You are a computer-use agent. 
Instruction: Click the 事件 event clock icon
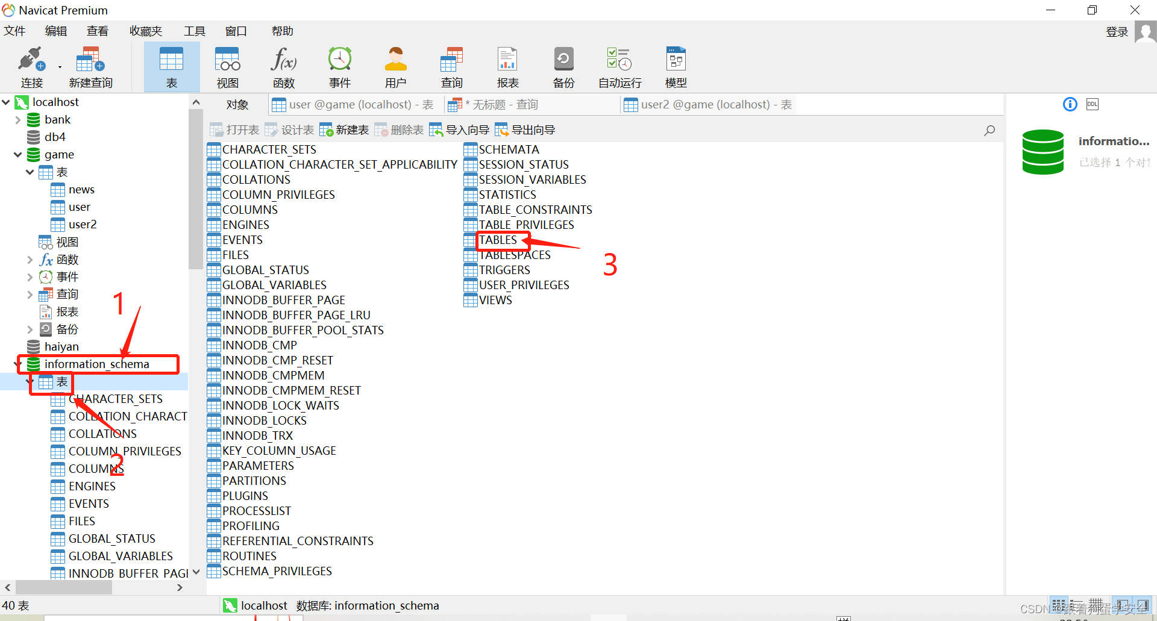[x=340, y=60]
